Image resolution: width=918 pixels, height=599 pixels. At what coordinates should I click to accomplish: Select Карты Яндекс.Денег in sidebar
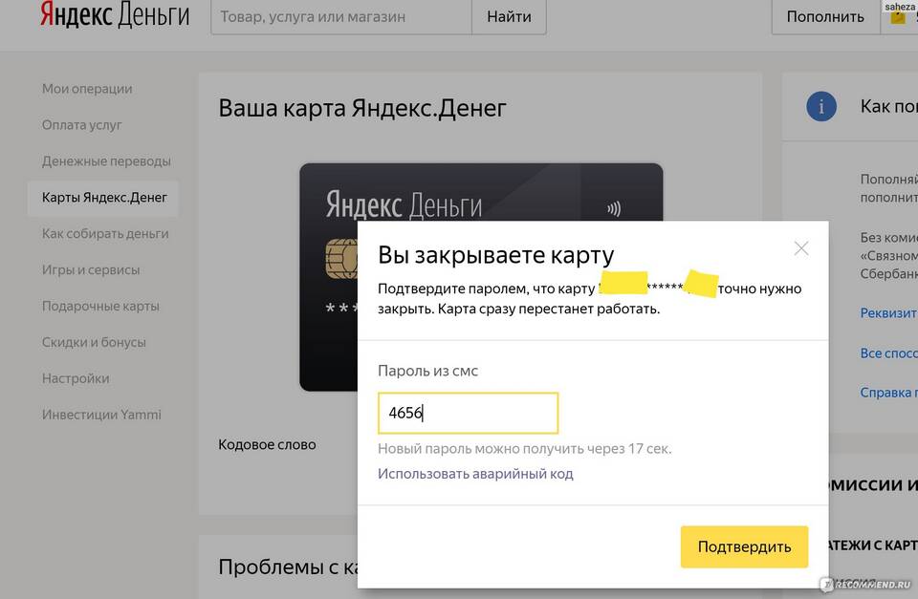103,198
